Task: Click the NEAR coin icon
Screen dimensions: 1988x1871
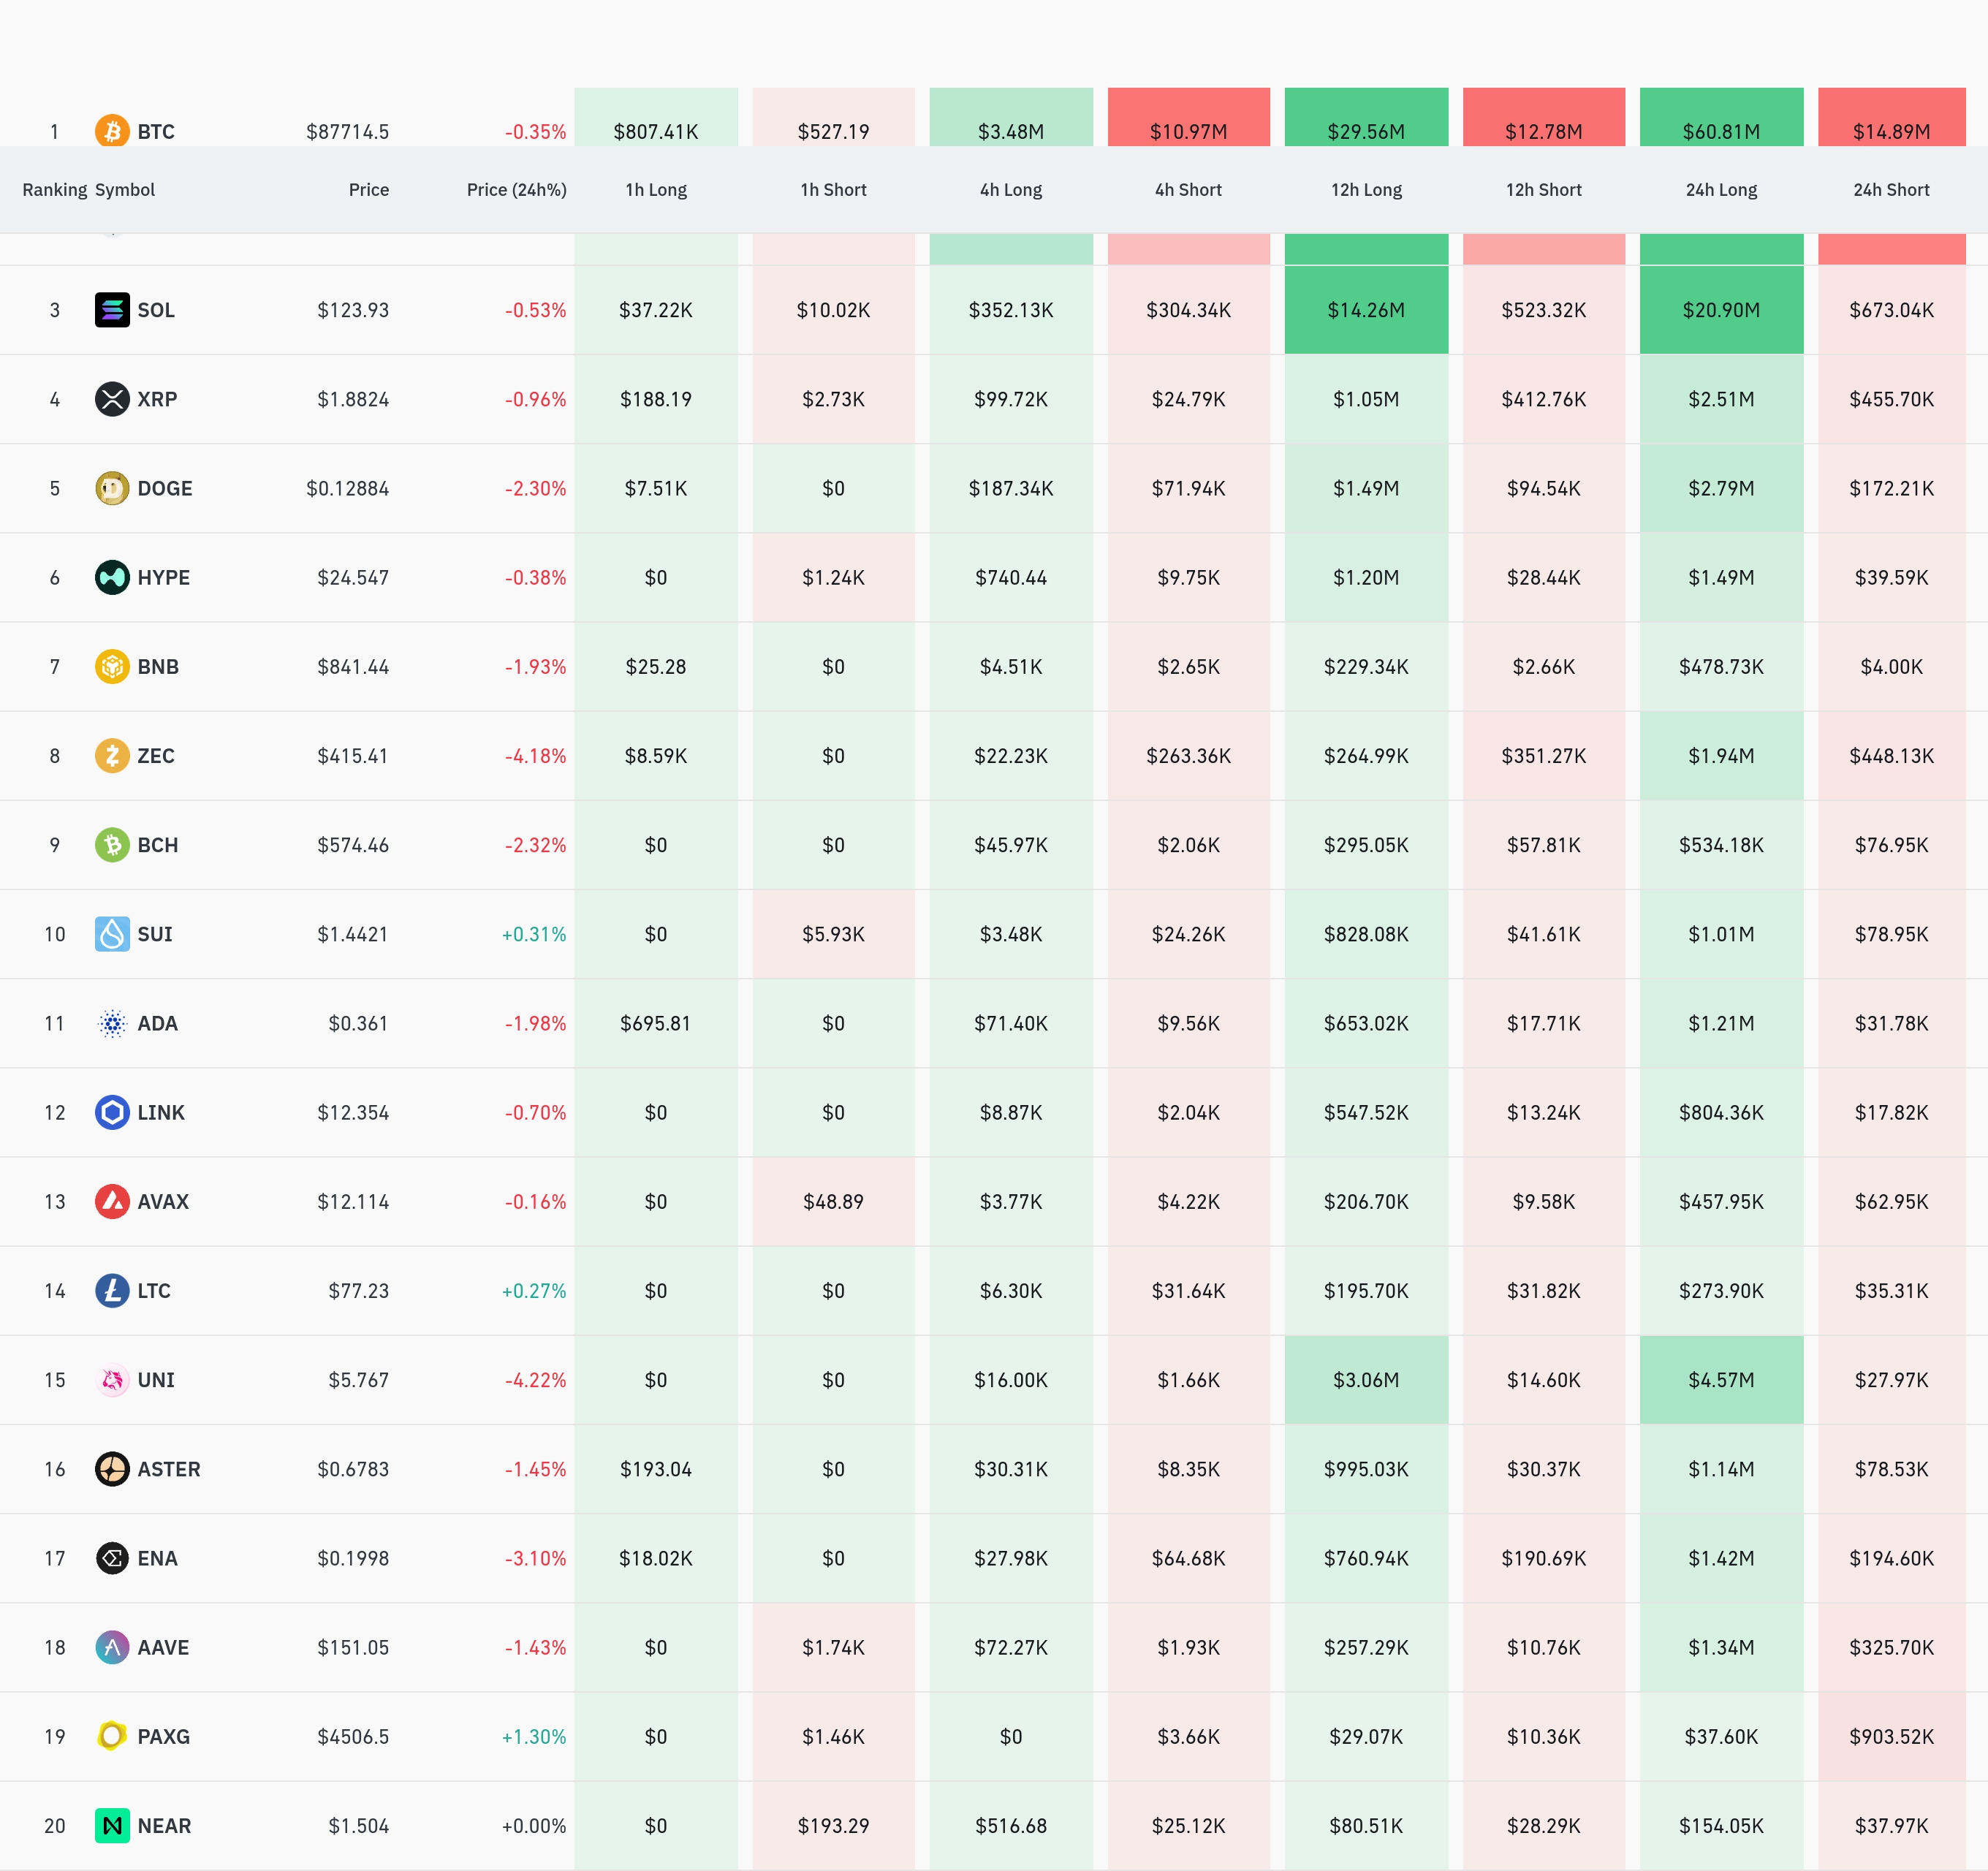Action: 112,1825
